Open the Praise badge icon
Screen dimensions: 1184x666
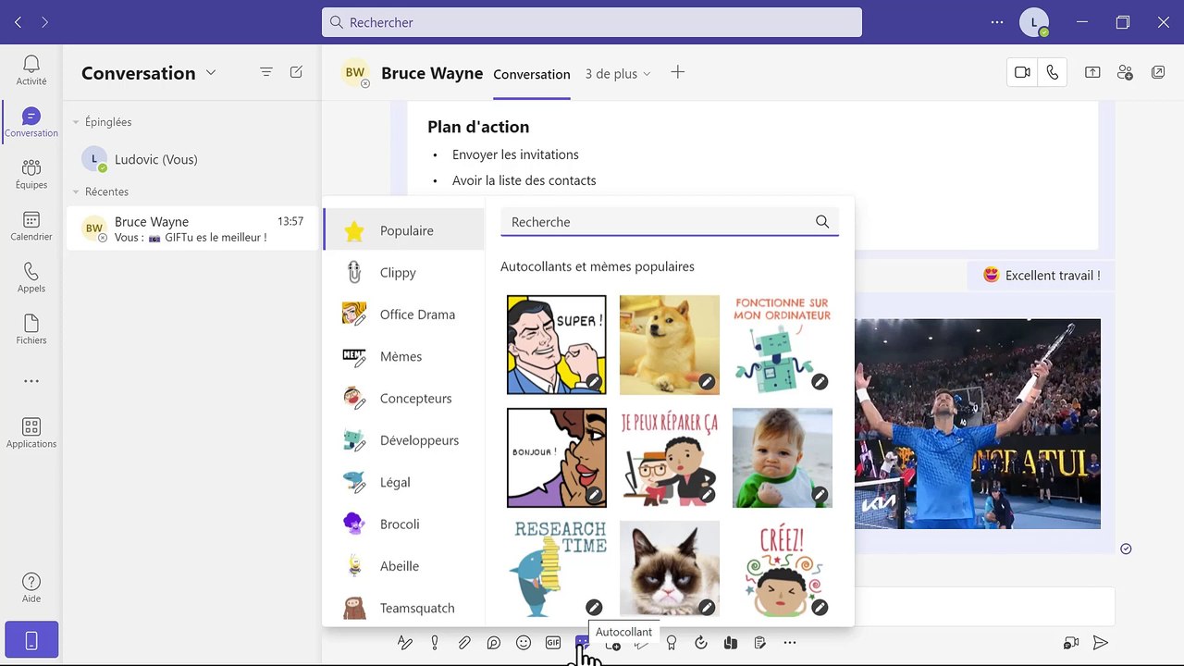(672, 643)
